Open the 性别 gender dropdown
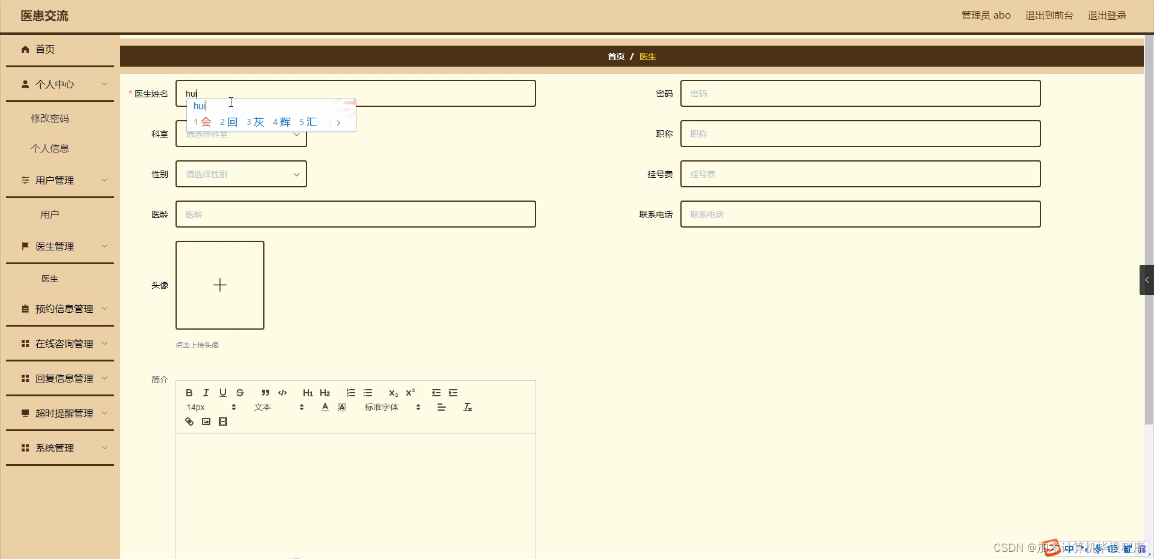This screenshot has height=559, width=1154. (x=241, y=174)
